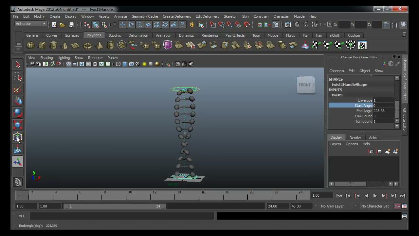Screen dimensions: 419x236
Task: Switch to the Dynamics shelf tab
Action: (x=186, y=35)
